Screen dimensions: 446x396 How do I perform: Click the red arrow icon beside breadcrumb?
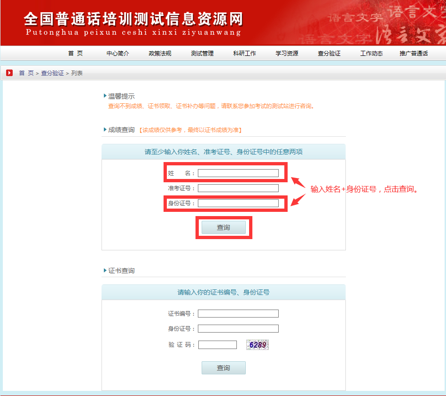coord(9,73)
